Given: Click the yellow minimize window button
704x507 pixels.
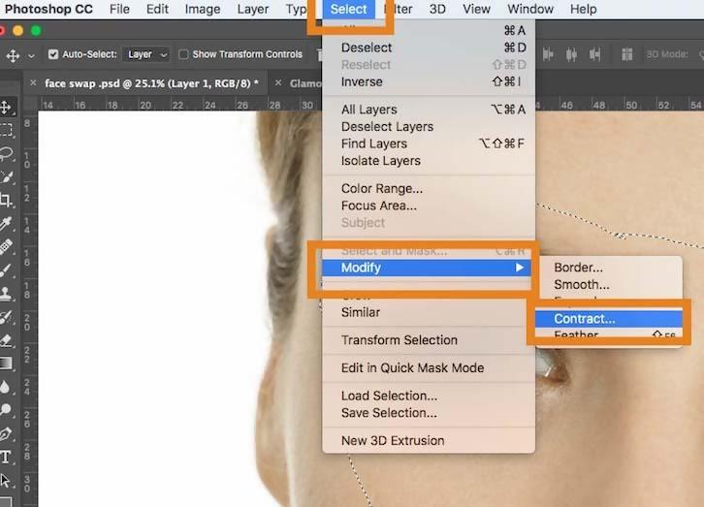Looking at the screenshot, I should pos(18,30).
